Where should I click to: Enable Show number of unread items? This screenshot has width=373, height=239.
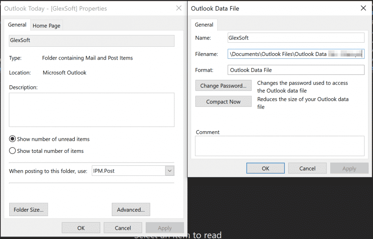(13, 139)
